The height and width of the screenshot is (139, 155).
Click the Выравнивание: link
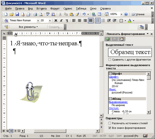pos(118,102)
